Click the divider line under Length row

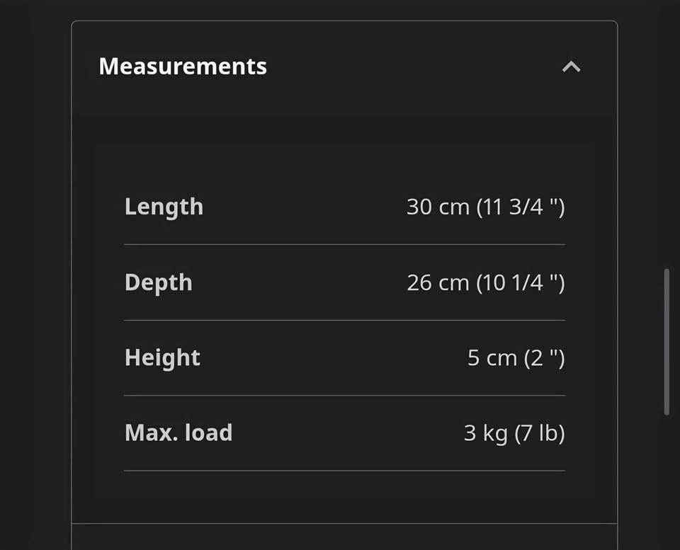(x=345, y=244)
